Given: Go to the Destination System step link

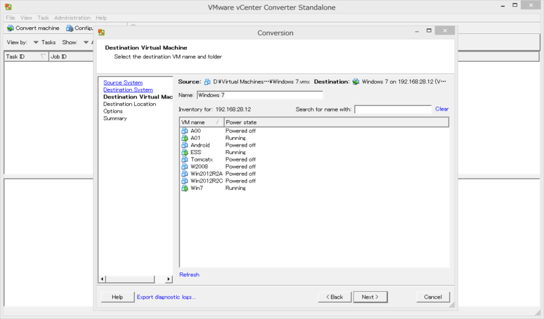Looking at the screenshot, I should (x=128, y=90).
